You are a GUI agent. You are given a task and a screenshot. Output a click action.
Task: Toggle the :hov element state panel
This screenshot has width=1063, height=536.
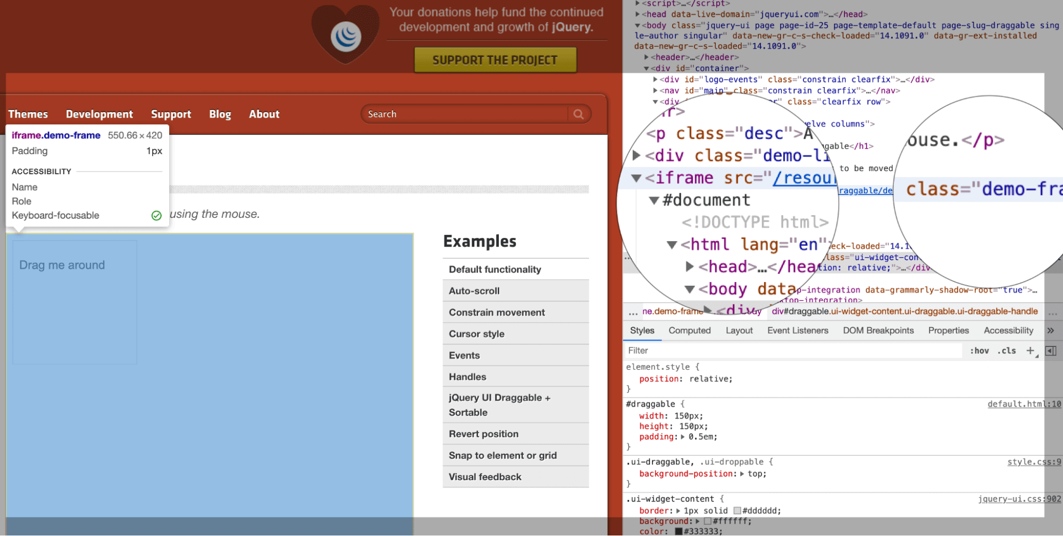[x=979, y=351]
